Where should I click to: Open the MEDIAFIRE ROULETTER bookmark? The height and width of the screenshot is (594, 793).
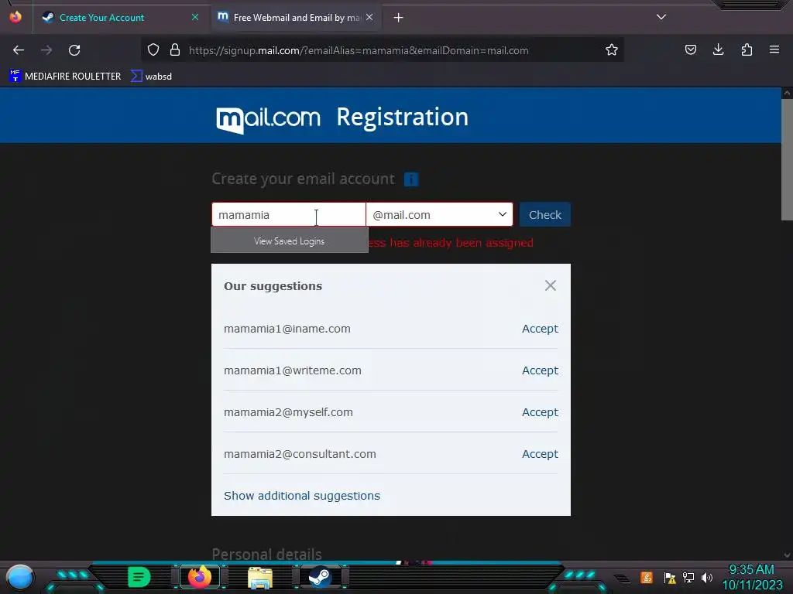coord(65,77)
